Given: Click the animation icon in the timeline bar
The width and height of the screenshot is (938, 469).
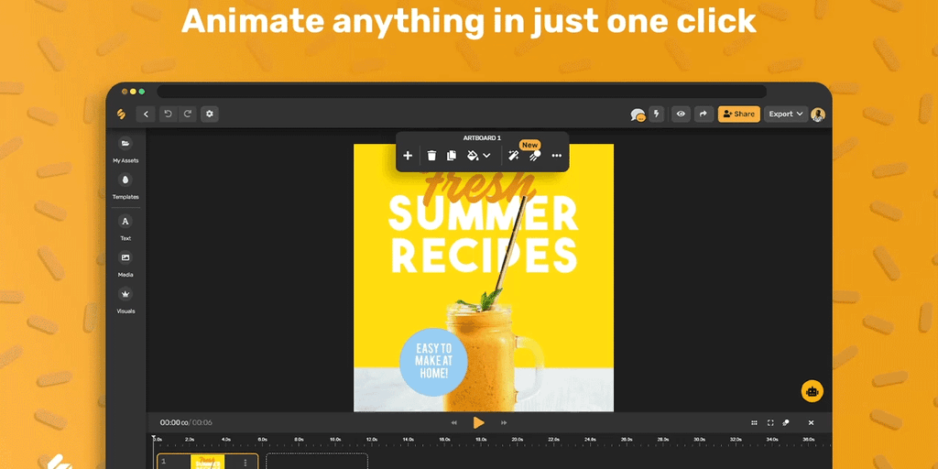Looking at the screenshot, I should 786,422.
